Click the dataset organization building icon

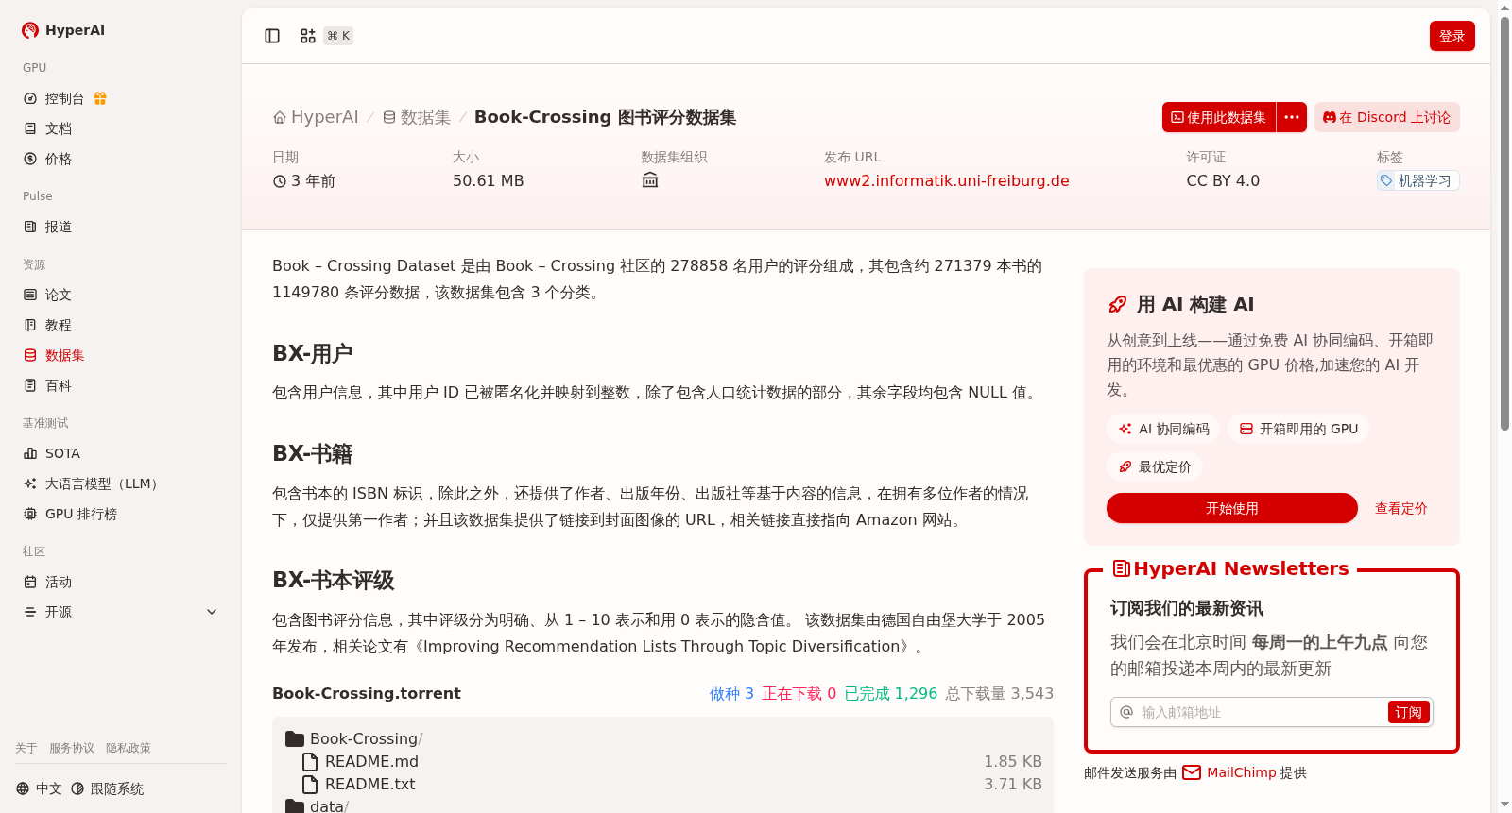[x=650, y=180]
